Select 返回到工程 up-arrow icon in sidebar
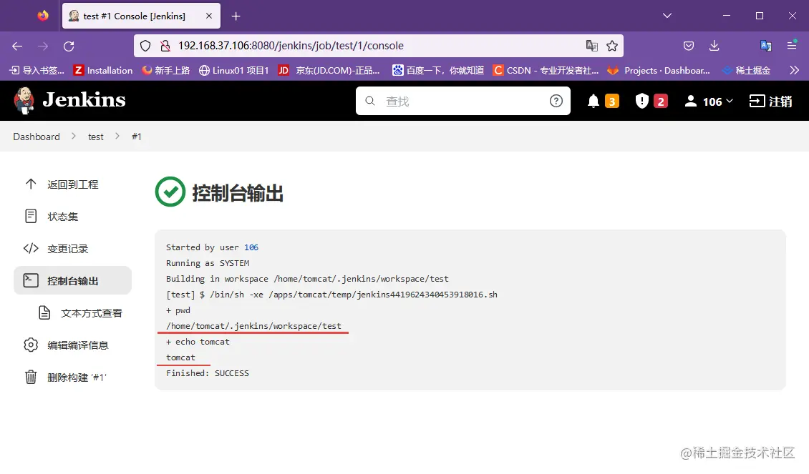Image resolution: width=809 pixels, height=474 pixels. tap(32, 184)
